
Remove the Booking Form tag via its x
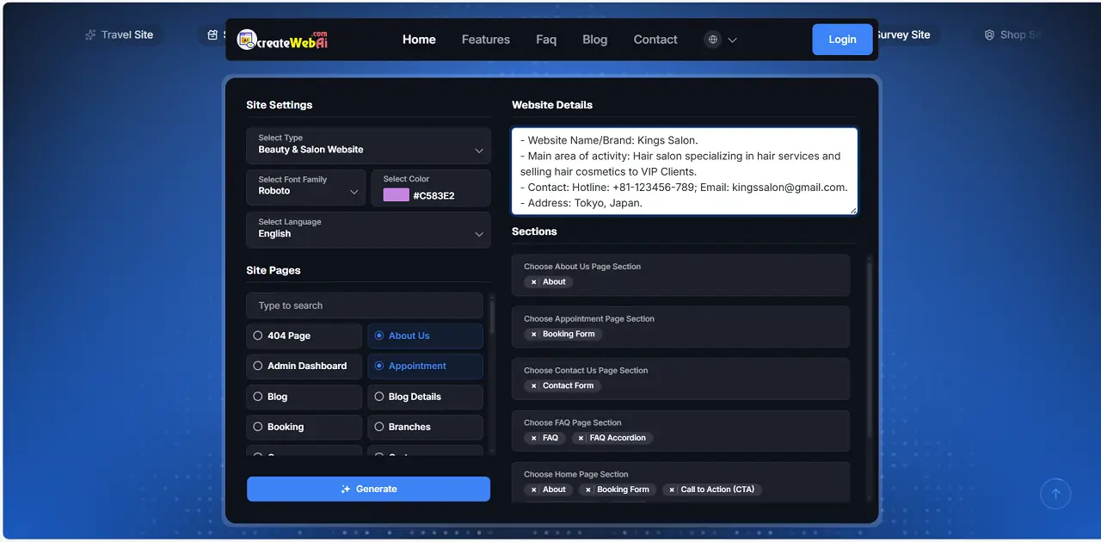pos(535,334)
